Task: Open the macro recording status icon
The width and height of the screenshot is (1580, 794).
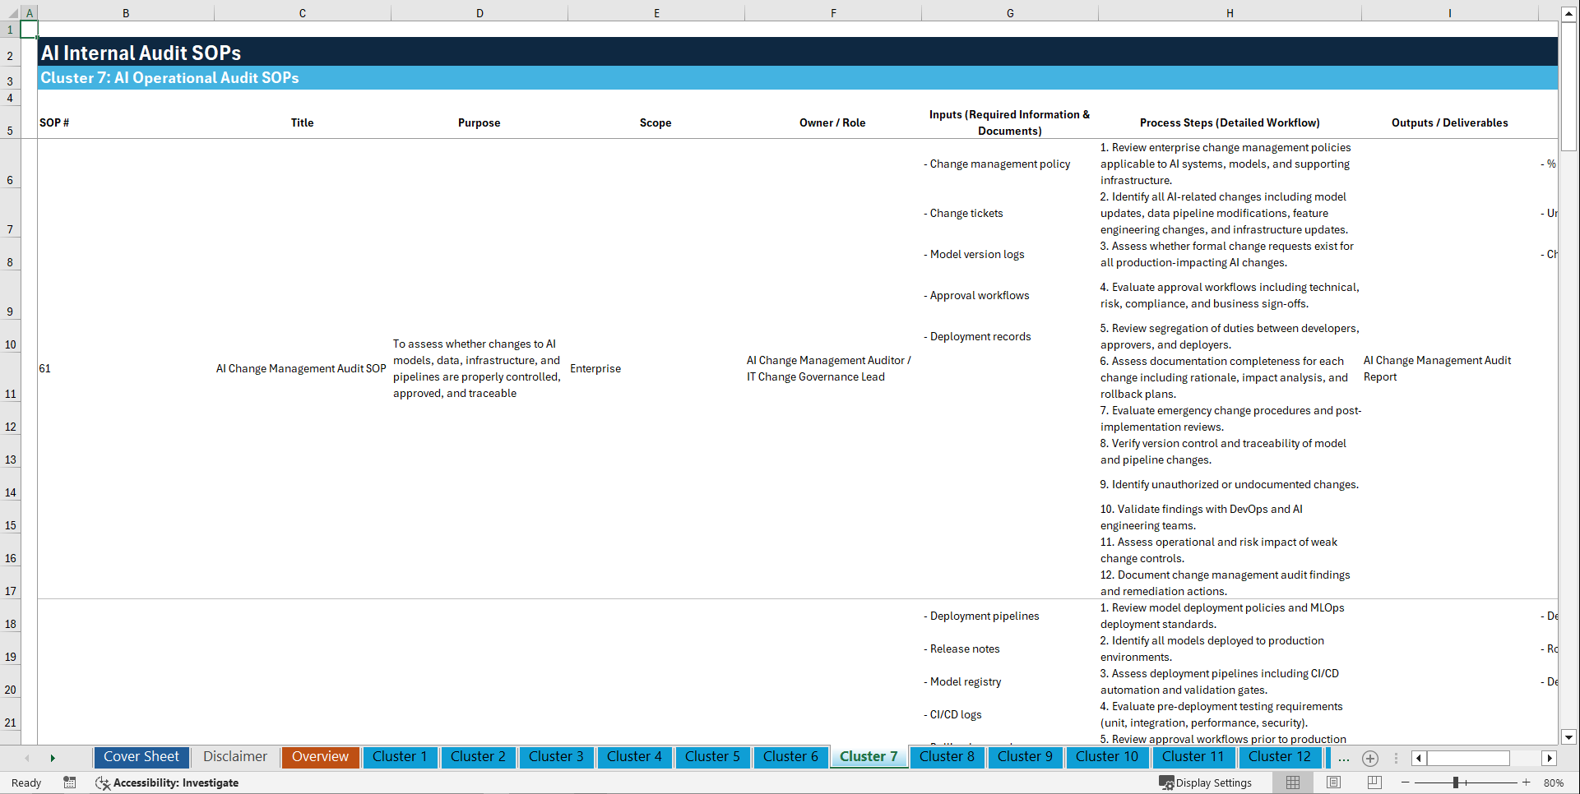Action: point(70,782)
